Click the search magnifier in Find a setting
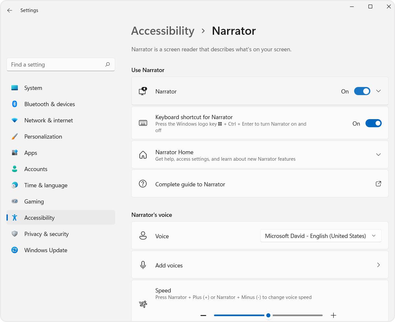 click(107, 65)
